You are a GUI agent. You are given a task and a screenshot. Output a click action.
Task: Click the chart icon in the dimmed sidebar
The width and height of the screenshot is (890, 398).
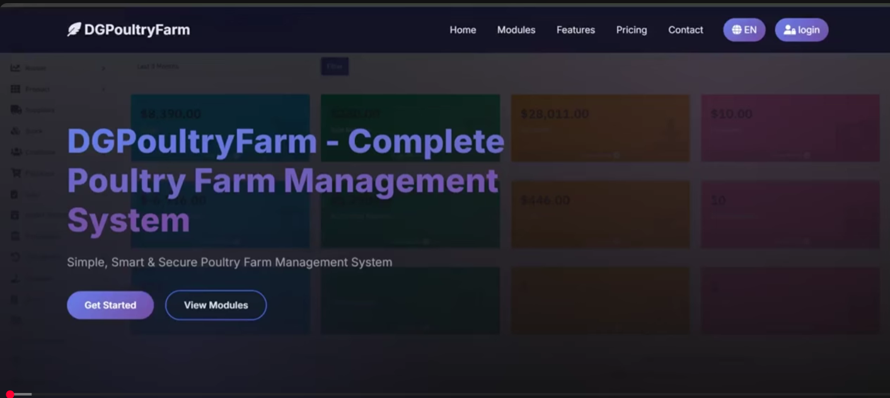(16, 68)
